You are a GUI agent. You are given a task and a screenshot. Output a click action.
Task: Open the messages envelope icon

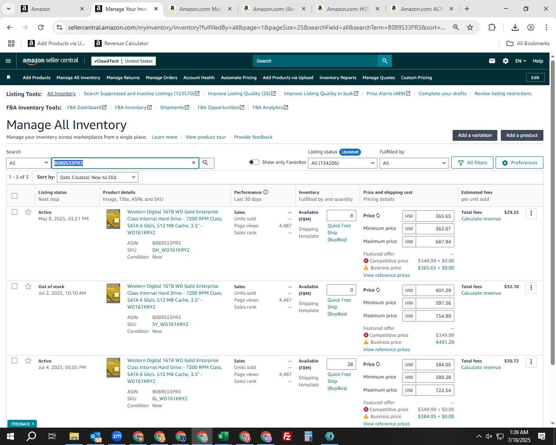(492, 61)
